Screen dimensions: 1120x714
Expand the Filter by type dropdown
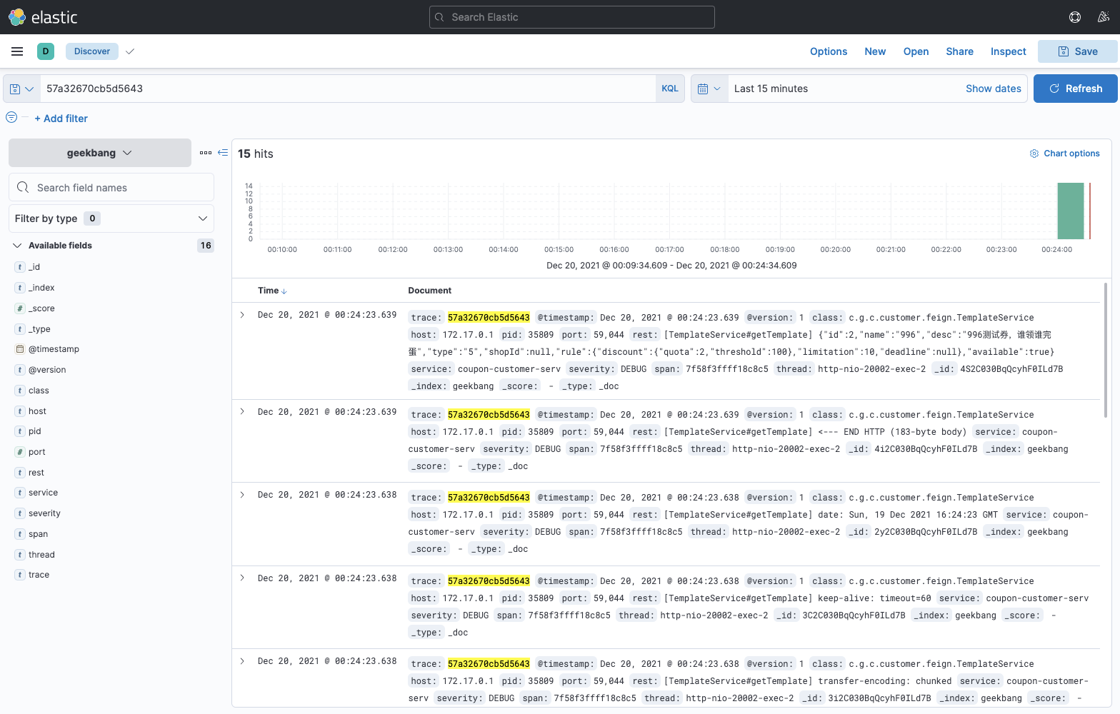[111, 218]
